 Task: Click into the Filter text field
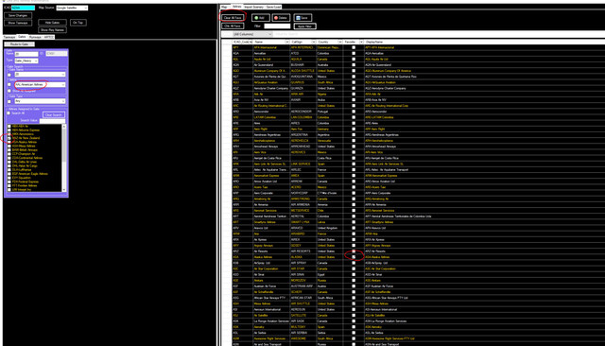277,26
